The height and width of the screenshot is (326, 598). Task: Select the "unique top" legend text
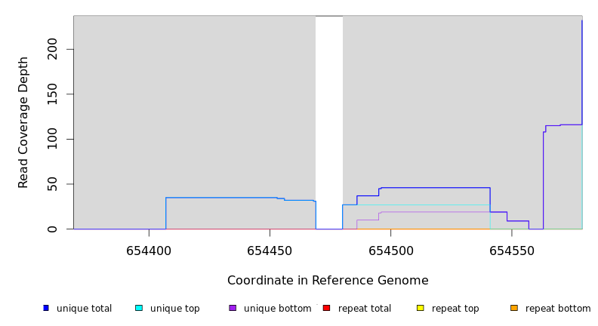point(175,309)
